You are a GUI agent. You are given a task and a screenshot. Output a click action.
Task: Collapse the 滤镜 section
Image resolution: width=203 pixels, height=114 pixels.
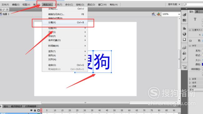pyautogui.click(x=190, y=86)
